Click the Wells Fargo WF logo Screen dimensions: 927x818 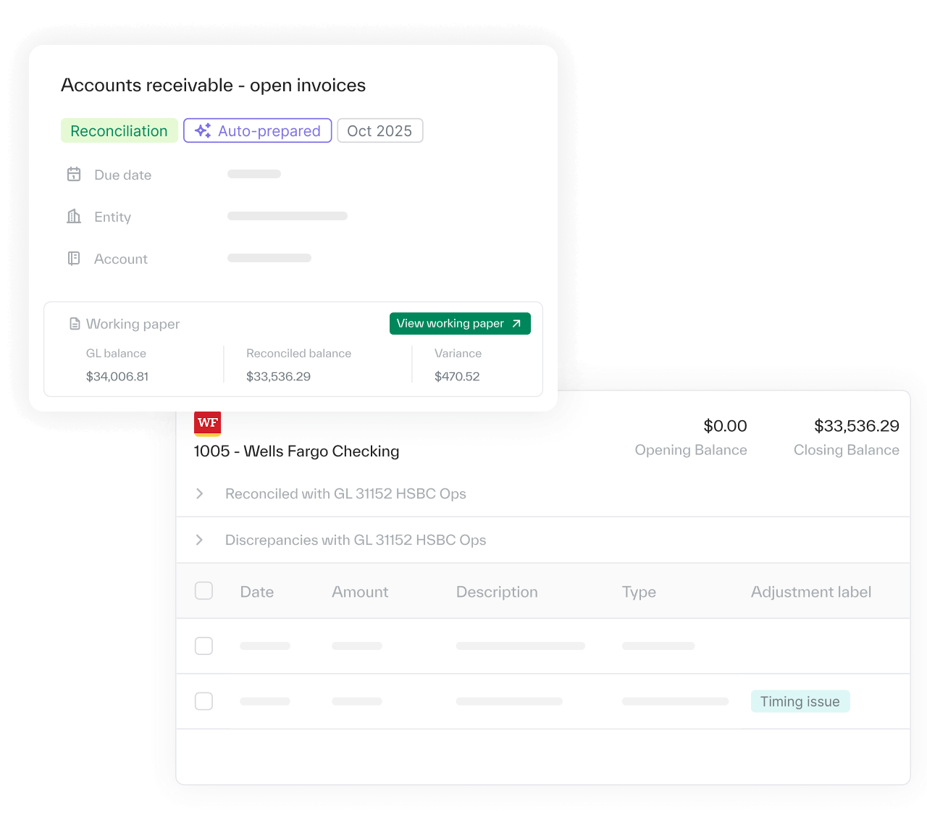[x=207, y=423]
